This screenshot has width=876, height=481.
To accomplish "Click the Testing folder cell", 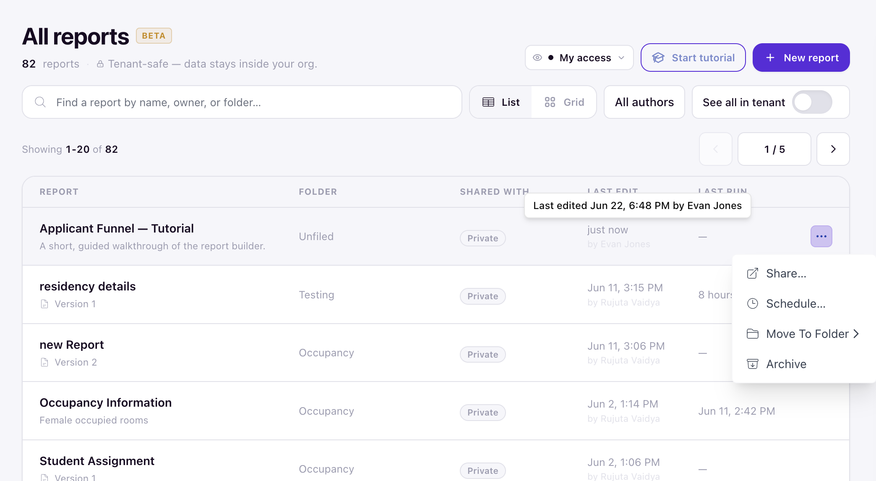I will [316, 295].
